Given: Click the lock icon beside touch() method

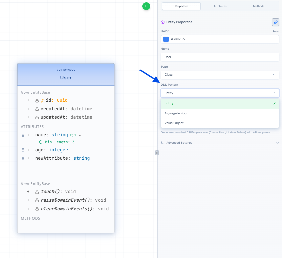Looking at the screenshot, I should [x=37, y=192].
